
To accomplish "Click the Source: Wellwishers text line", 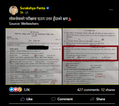I will pos(24,24).
